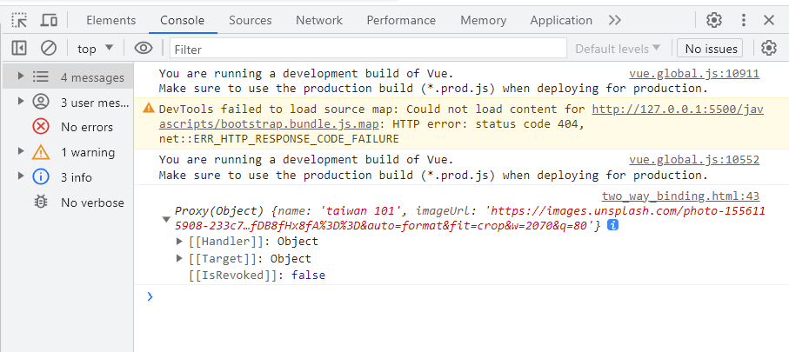Click the eye live expression icon
The height and width of the screenshot is (352, 789).
pyautogui.click(x=144, y=49)
